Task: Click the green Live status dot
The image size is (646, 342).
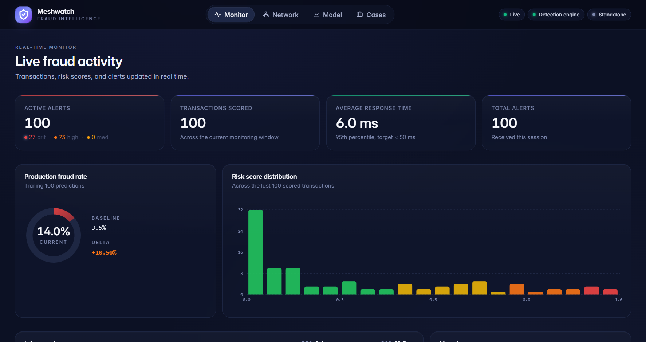Action: pyautogui.click(x=505, y=15)
